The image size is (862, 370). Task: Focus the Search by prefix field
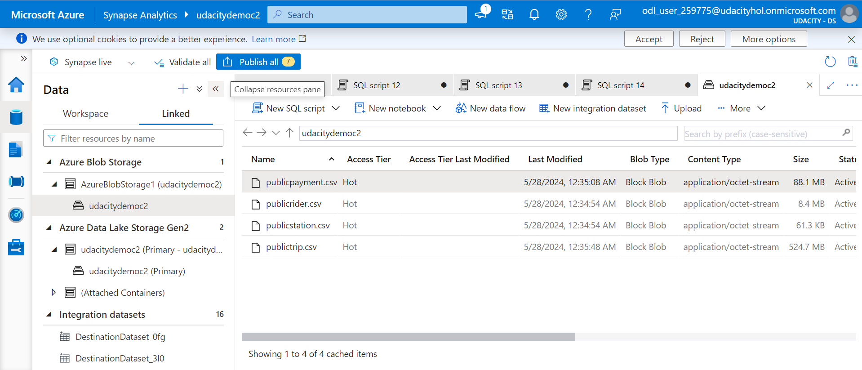pos(768,134)
